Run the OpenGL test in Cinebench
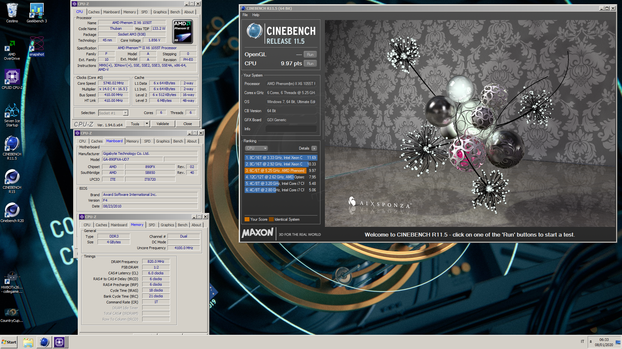This screenshot has width=622, height=349. point(310,55)
